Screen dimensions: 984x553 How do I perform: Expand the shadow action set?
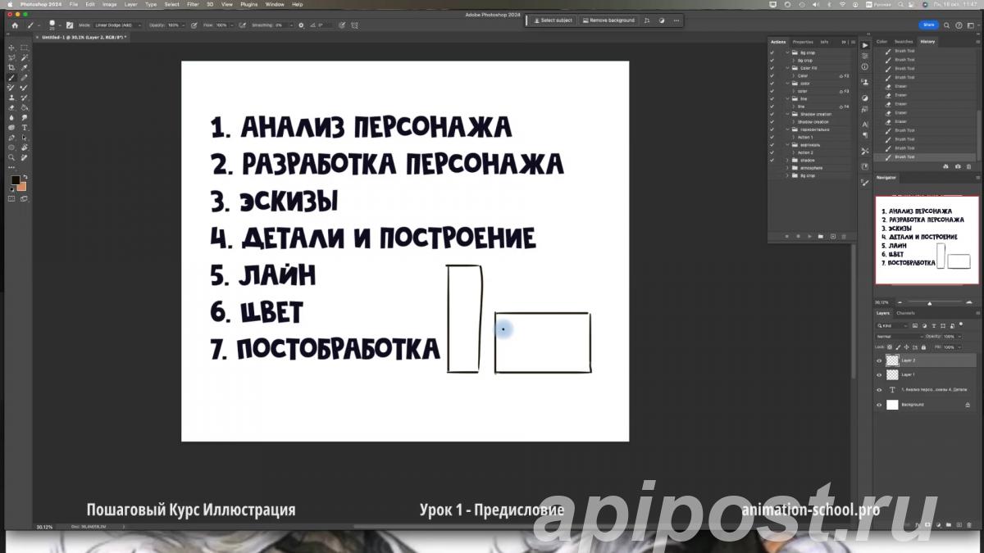coord(787,161)
